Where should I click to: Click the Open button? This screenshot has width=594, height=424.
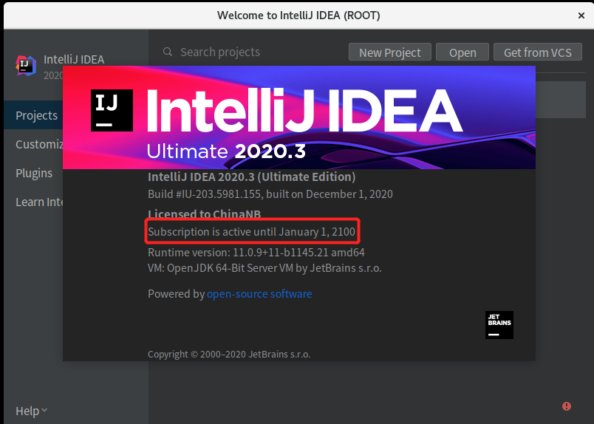[x=462, y=52]
